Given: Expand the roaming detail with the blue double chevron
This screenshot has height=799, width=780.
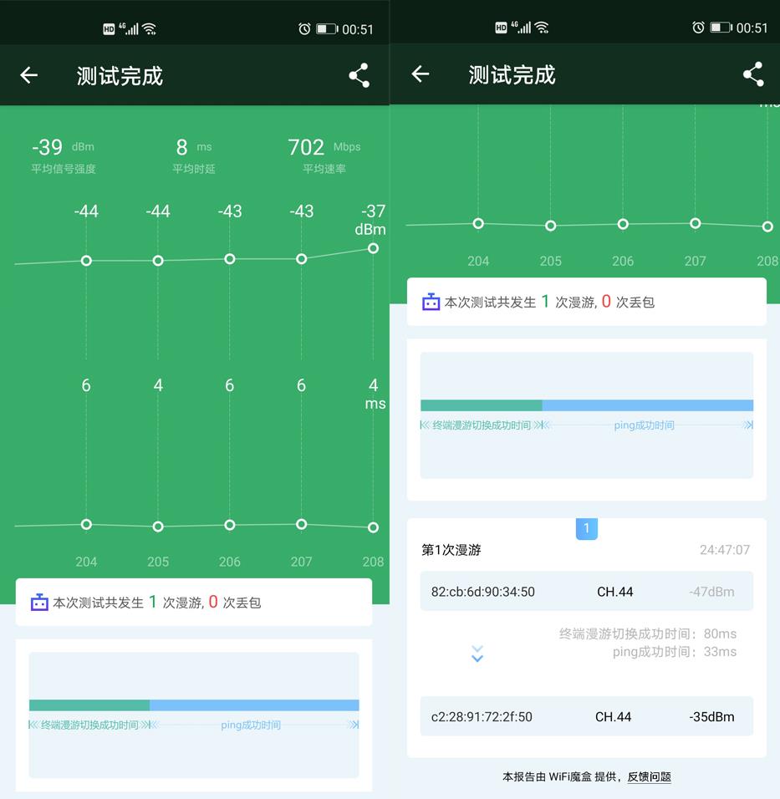Looking at the screenshot, I should click(x=477, y=654).
